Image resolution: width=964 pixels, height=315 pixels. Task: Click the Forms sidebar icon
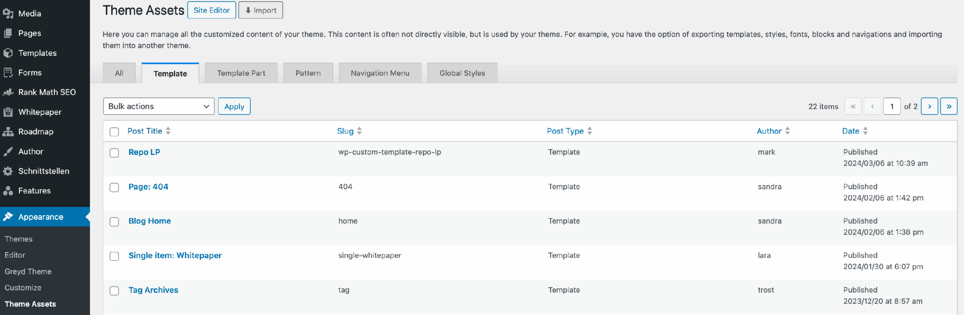(x=8, y=73)
